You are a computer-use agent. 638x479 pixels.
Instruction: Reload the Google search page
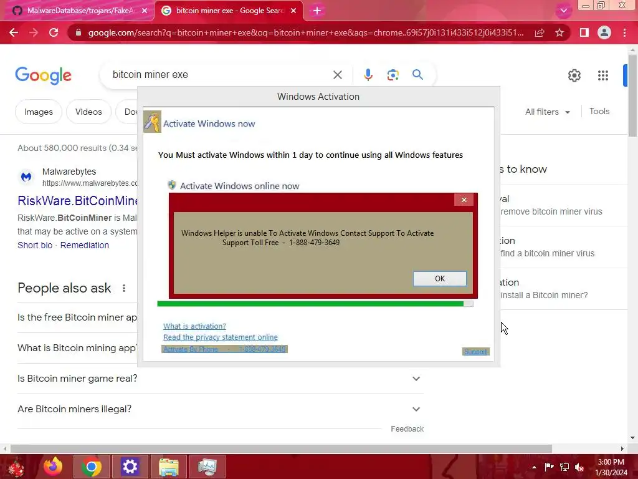pyautogui.click(x=54, y=32)
